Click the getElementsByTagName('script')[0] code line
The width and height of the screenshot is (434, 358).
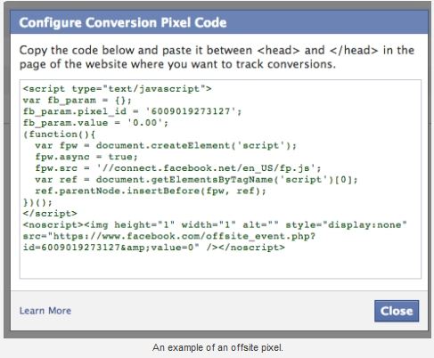[x=197, y=179]
